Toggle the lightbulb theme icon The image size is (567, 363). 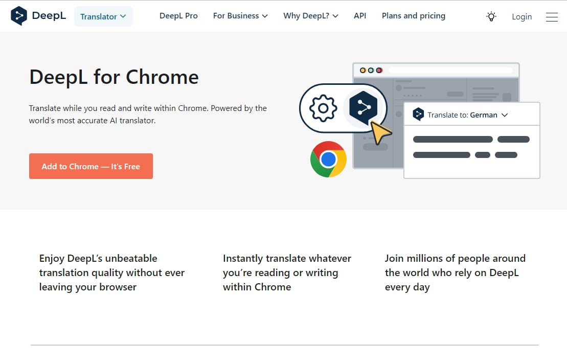point(491,16)
